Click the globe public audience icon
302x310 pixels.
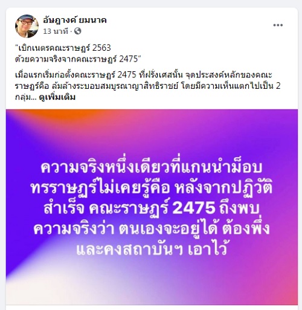(78, 31)
